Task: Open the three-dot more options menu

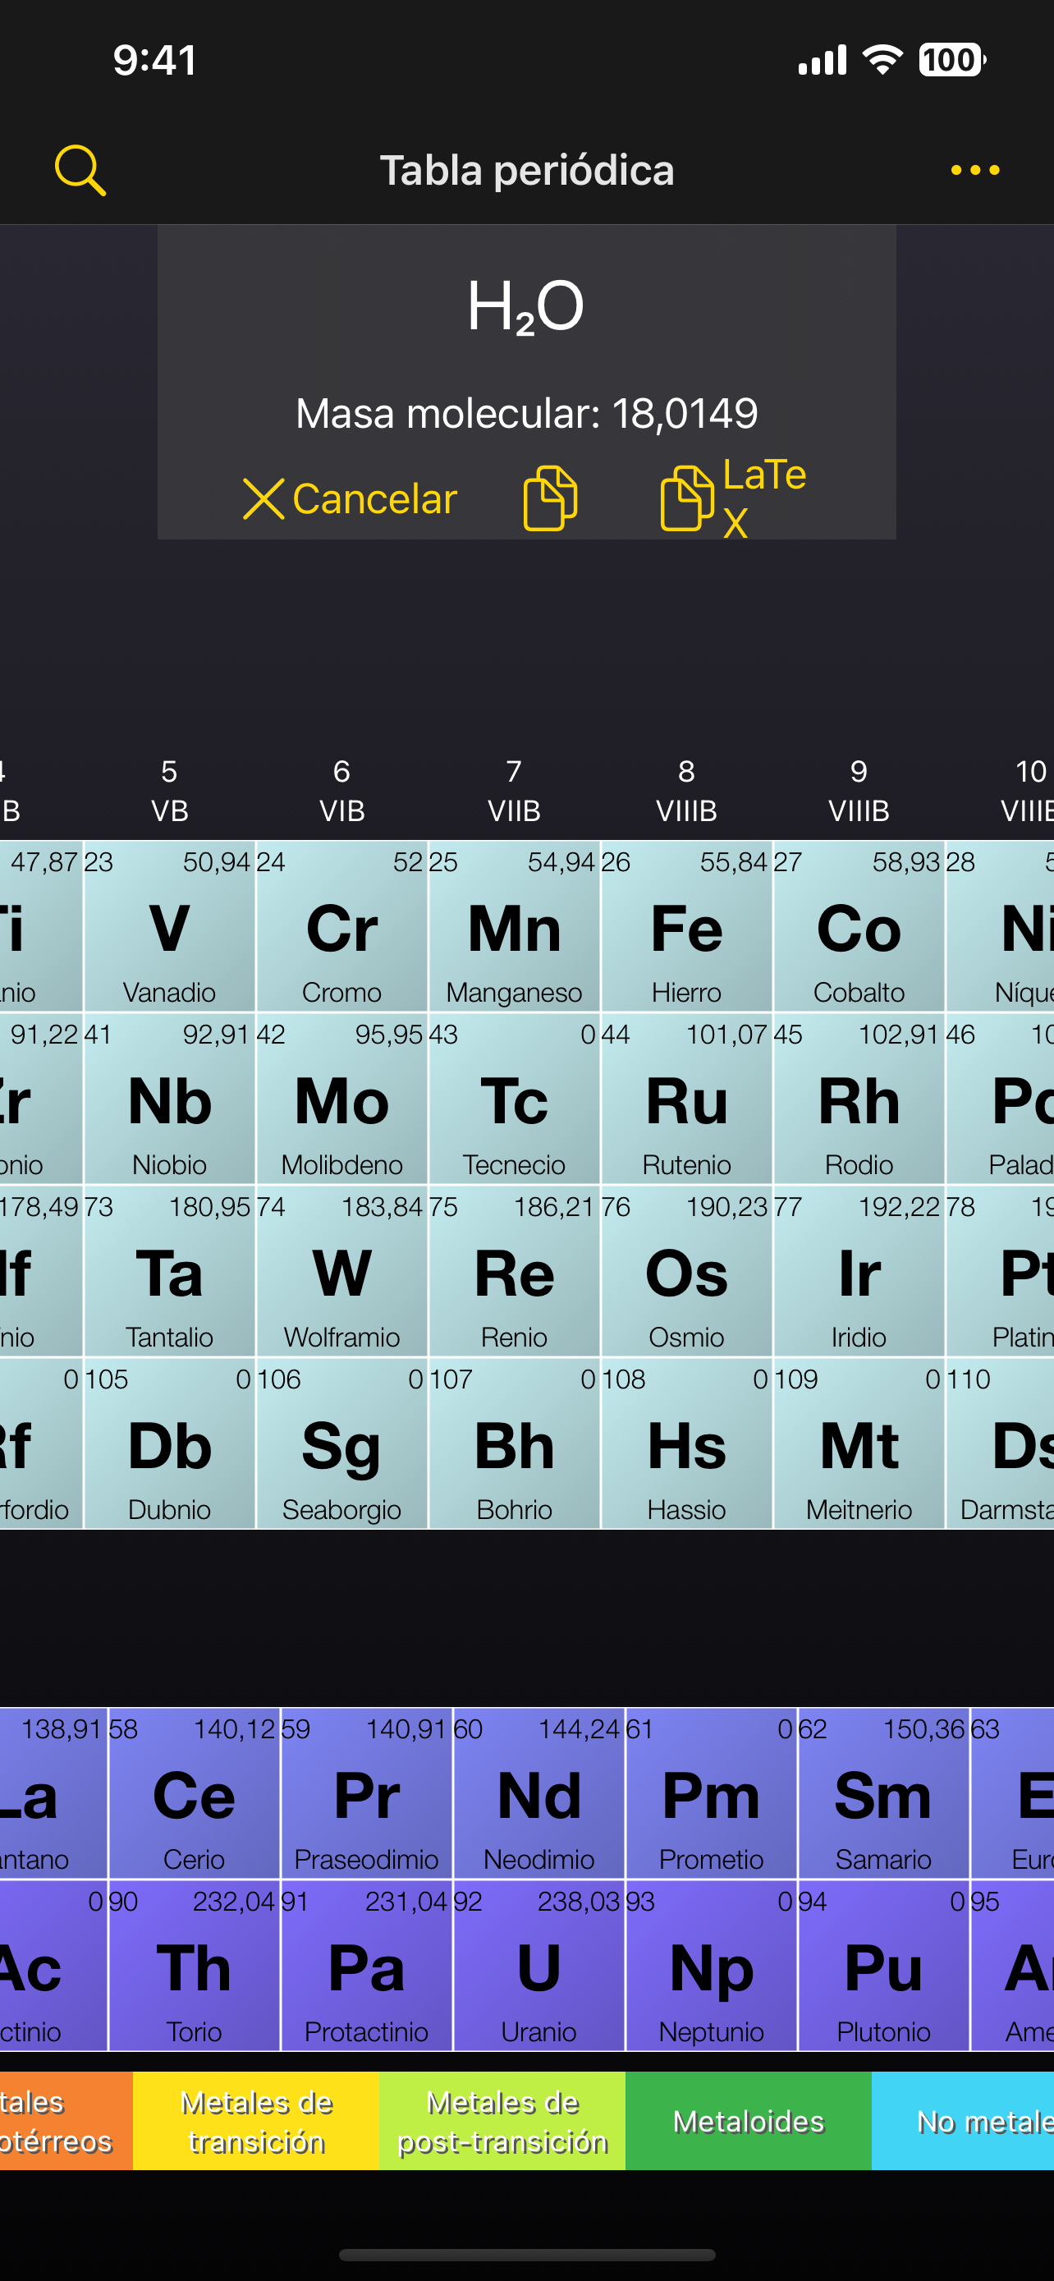Action: click(975, 170)
